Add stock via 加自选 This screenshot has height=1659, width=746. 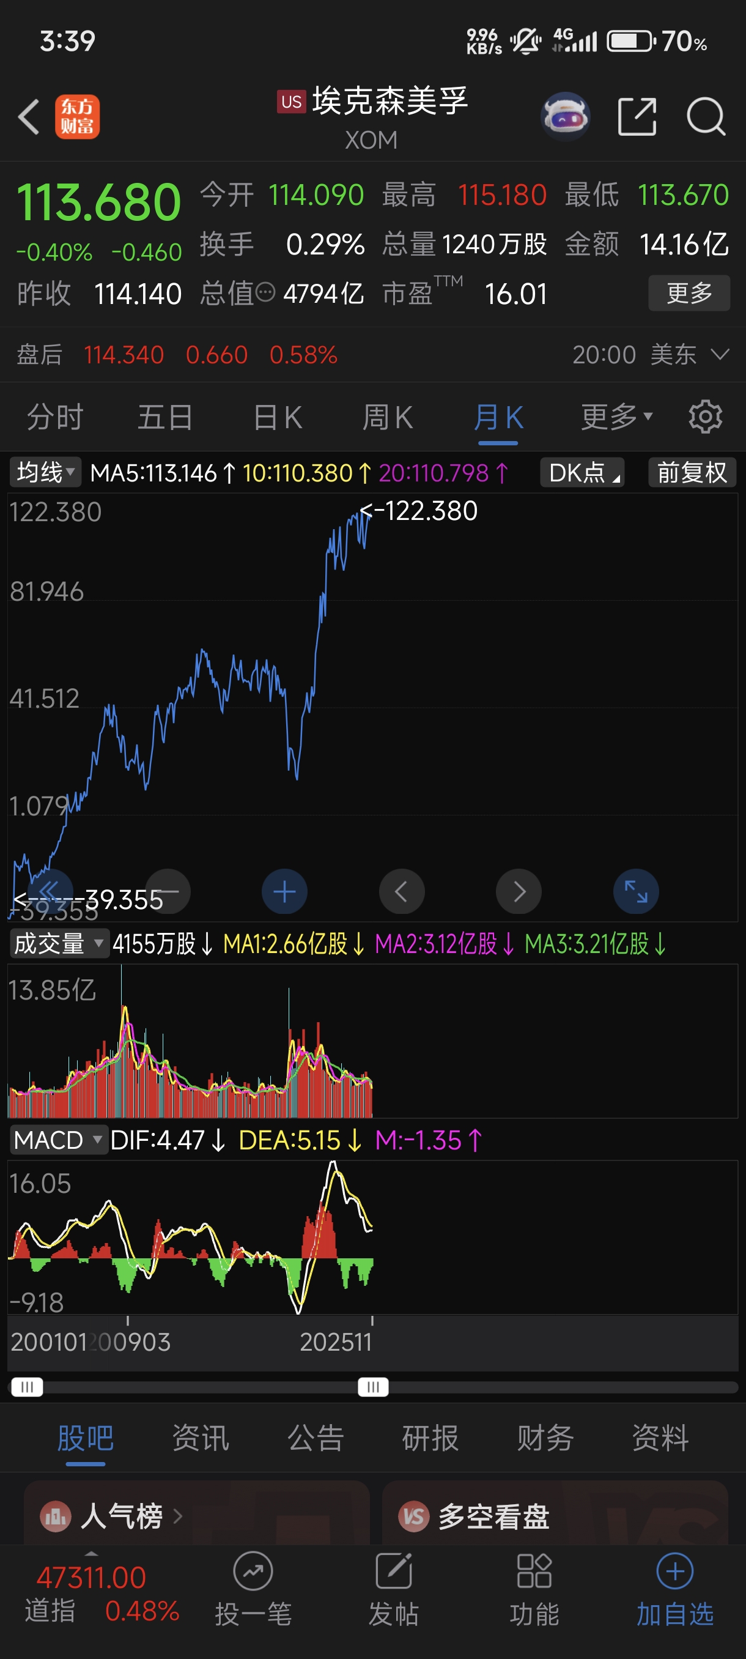click(674, 1589)
